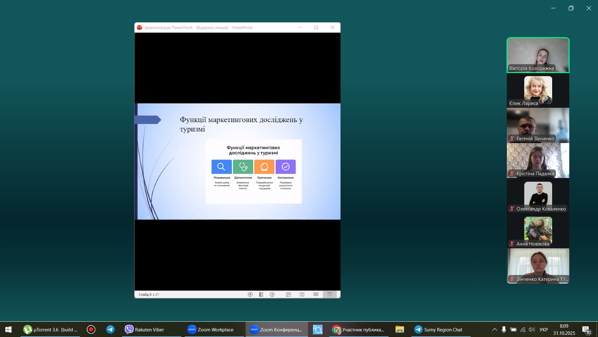Click muted microphone icon of Крістіна Падалка
Viewport: 598px width, 337px height.
coord(512,173)
